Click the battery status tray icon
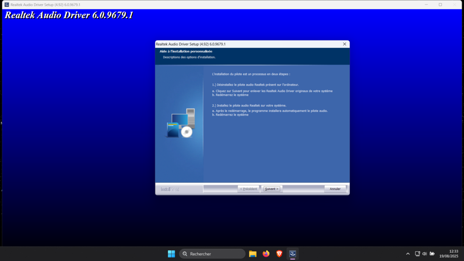The width and height of the screenshot is (464, 261). click(x=432, y=254)
